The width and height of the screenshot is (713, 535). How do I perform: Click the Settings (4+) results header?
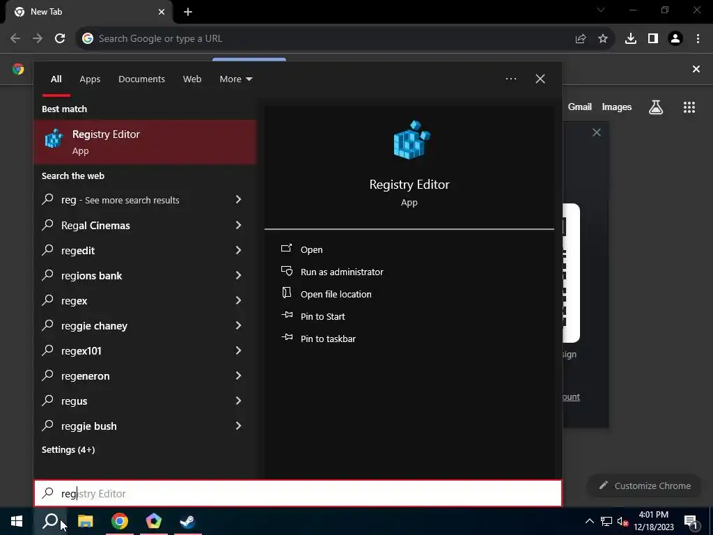coord(68,450)
